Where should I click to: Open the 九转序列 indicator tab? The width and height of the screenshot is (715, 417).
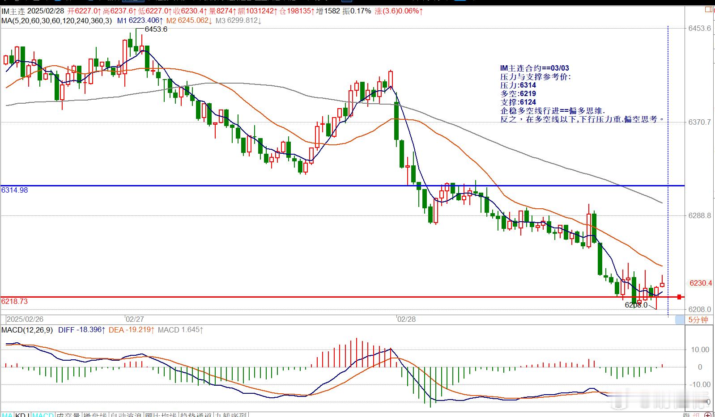(230, 414)
